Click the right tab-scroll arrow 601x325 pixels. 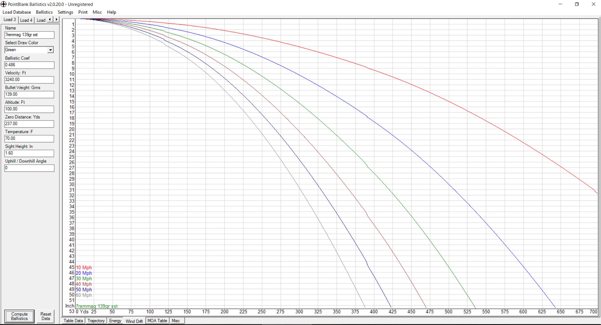tap(56, 19)
